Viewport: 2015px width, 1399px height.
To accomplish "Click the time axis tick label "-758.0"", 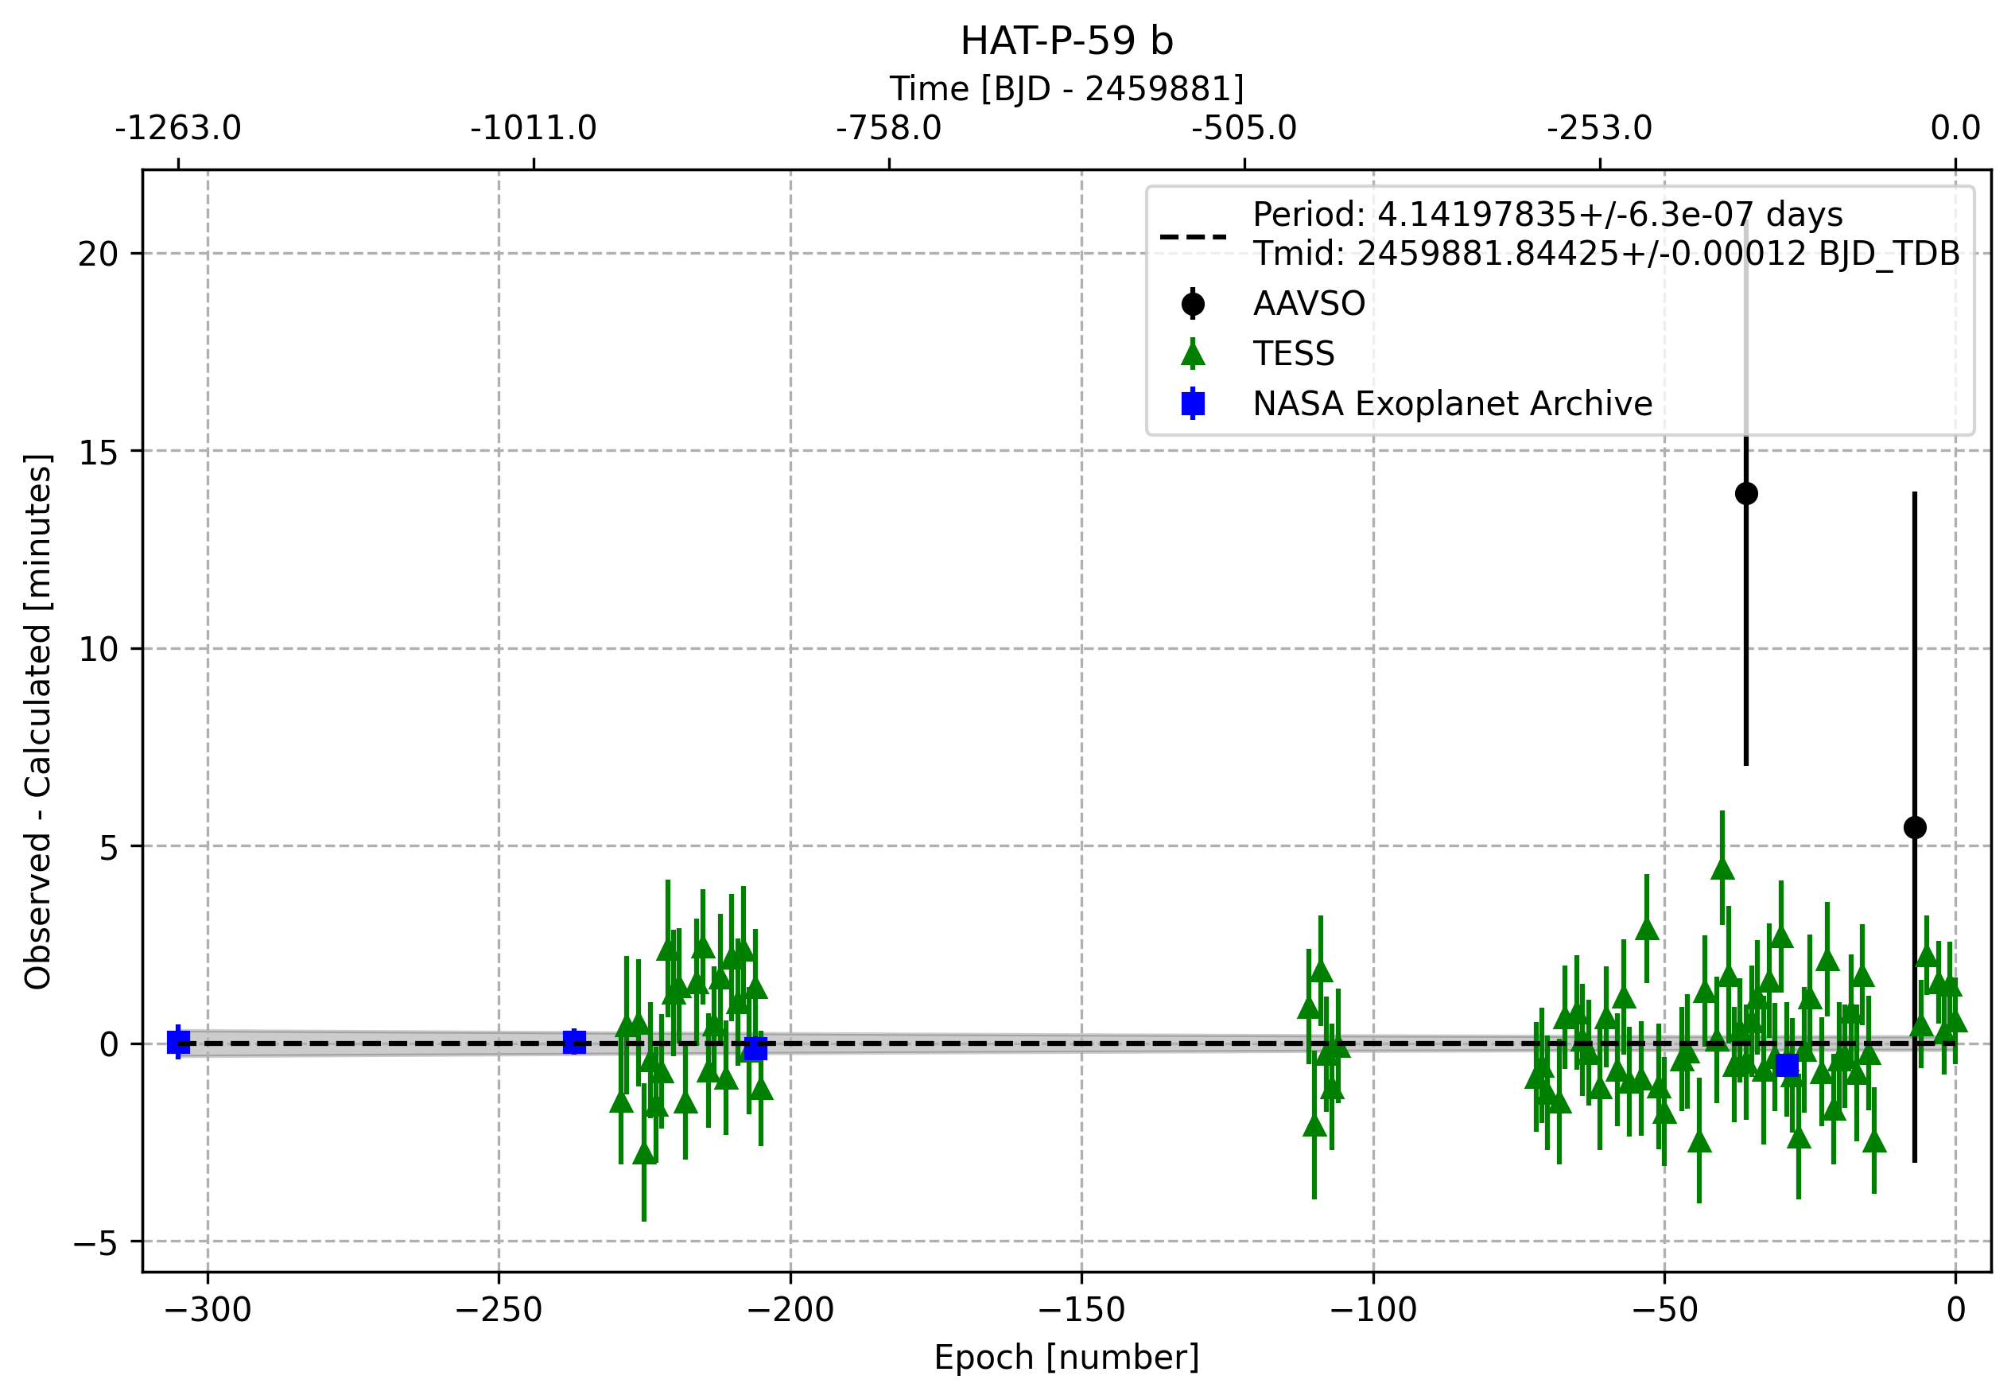I will pos(889,129).
